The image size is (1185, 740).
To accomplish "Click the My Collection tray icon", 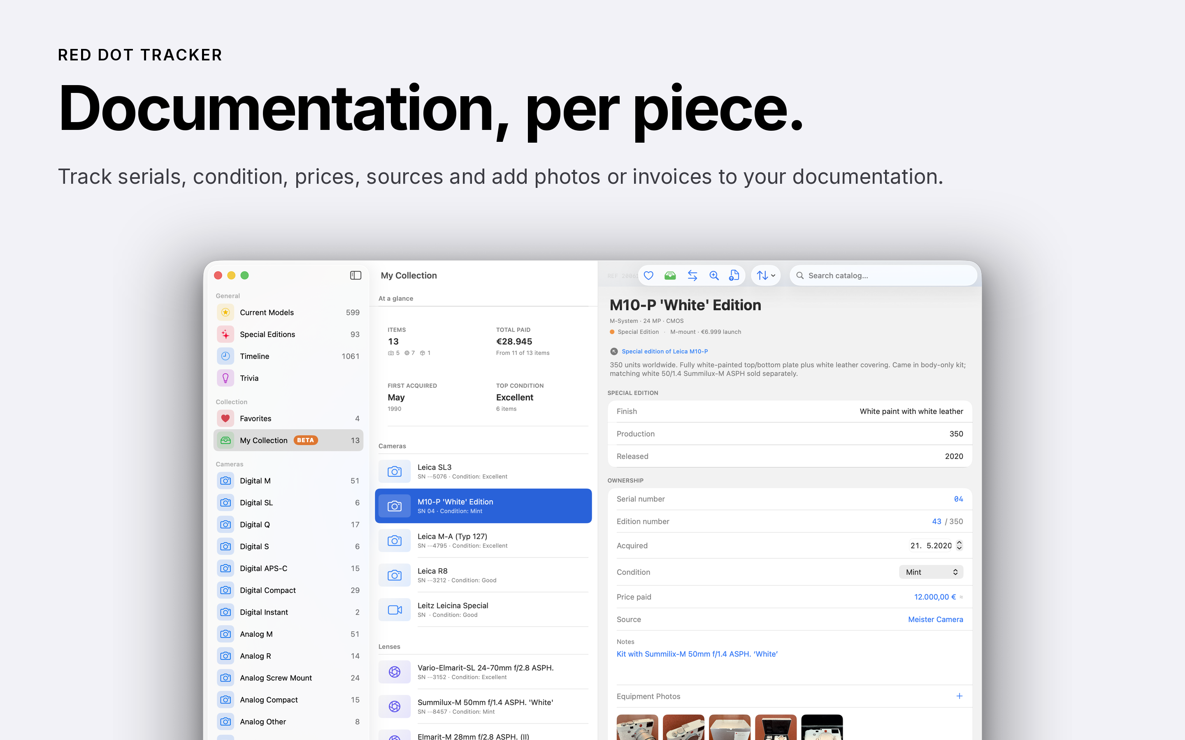I will [x=225, y=440].
